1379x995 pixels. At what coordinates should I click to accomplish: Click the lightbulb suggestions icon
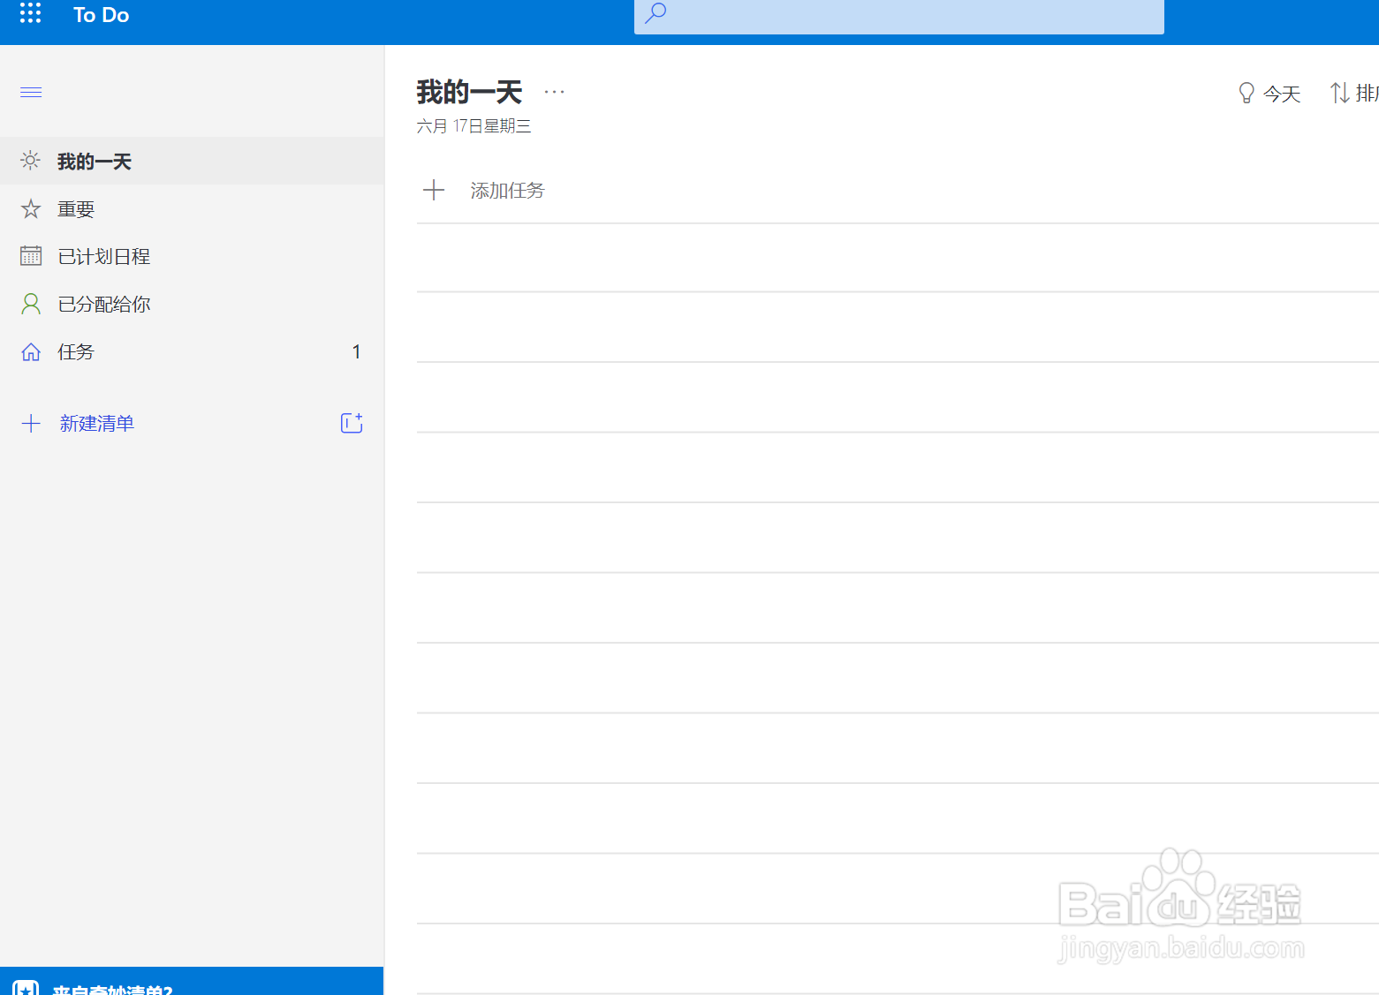[x=1246, y=93]
